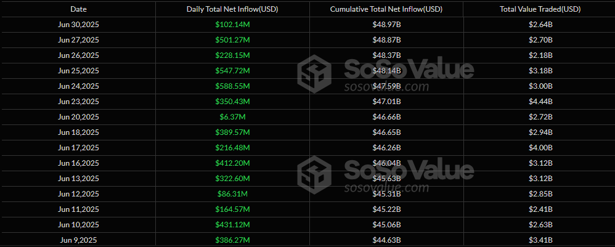Select the $48.97B cumulative inflow cell

[386, 25]
